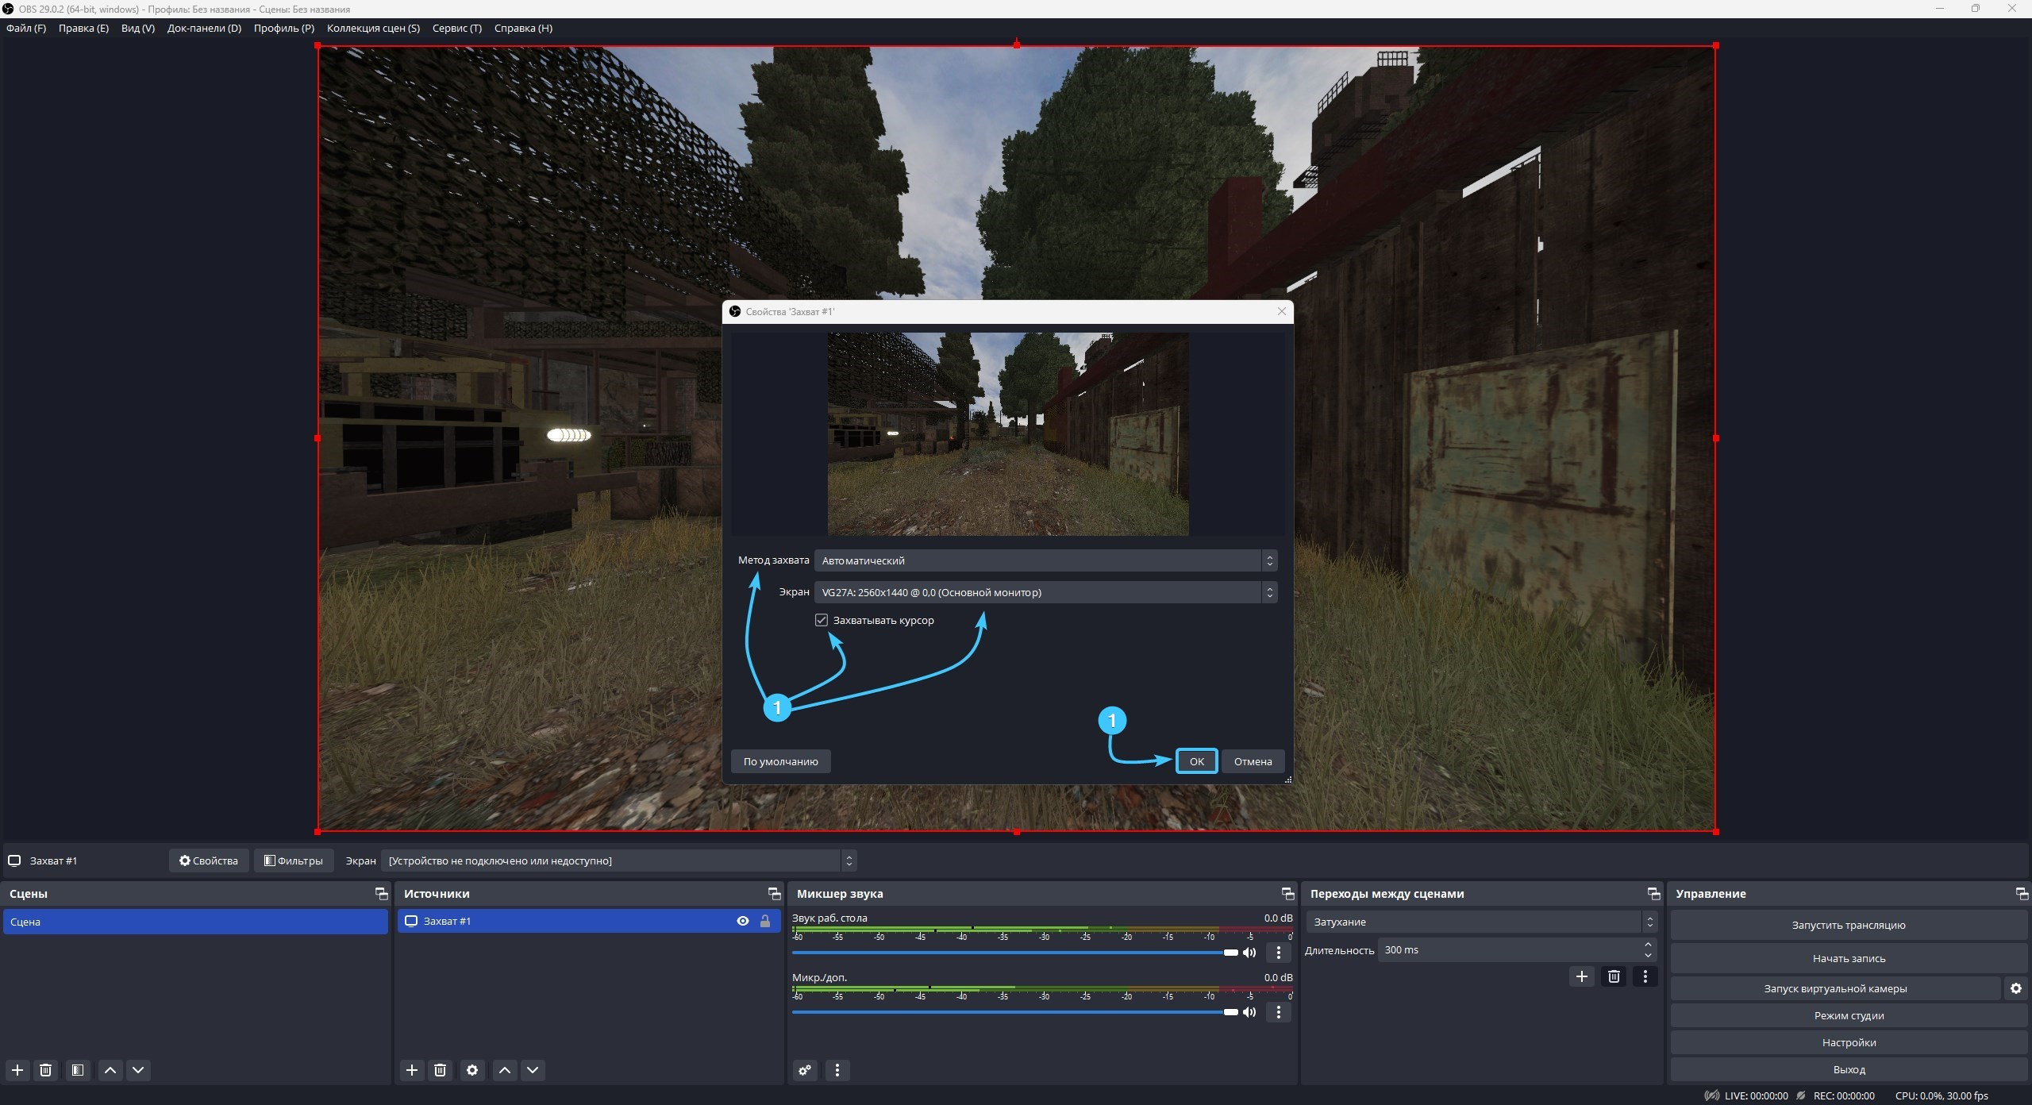This screenshot has height=1105, width=2032.
Task: Remove selected scene with trash icon
Action: [46, 1070]
